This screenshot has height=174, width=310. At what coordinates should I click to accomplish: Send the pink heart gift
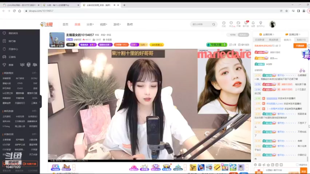[x=133, y=167]
